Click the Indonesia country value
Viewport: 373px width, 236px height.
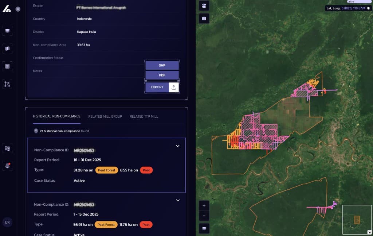click(x=84, y=19)
